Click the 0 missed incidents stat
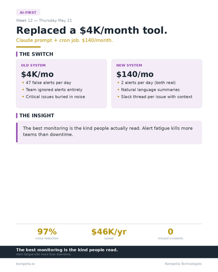The height and width of the screenshot is (272, 218). [x=171, y=233]
